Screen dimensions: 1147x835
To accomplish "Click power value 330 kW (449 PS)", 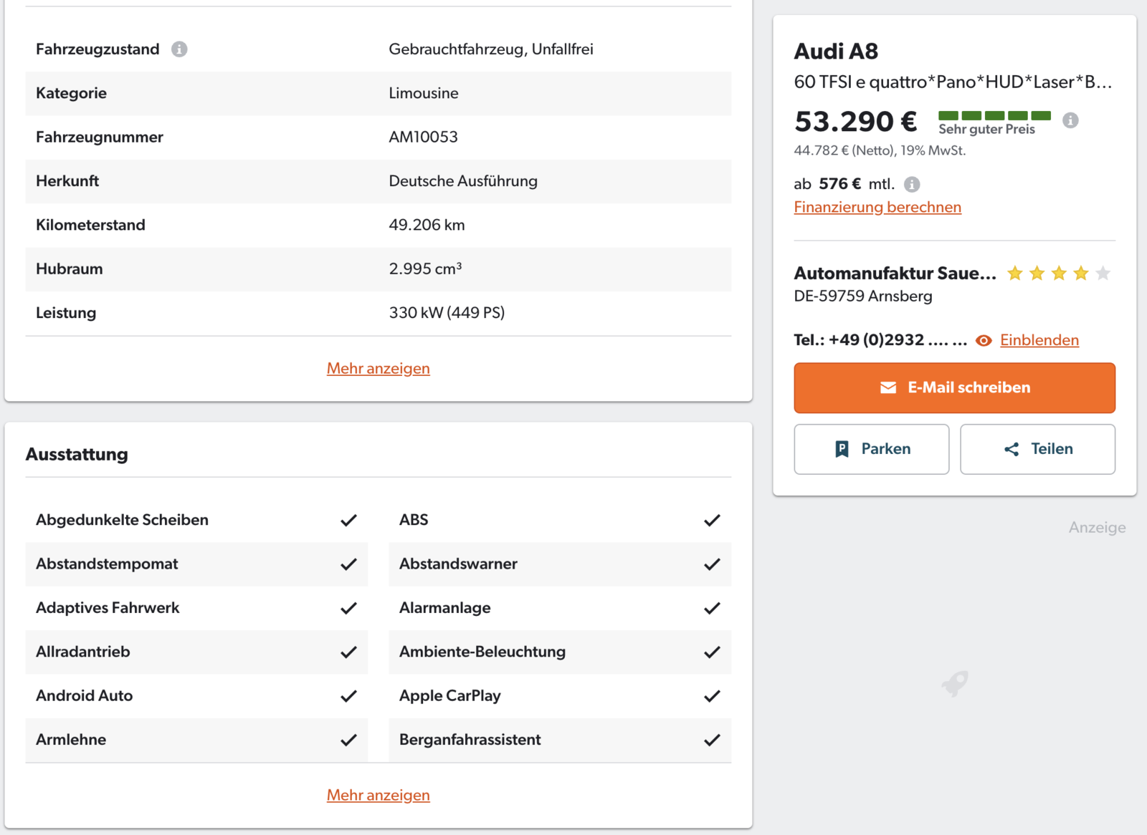I will (447, 313).
